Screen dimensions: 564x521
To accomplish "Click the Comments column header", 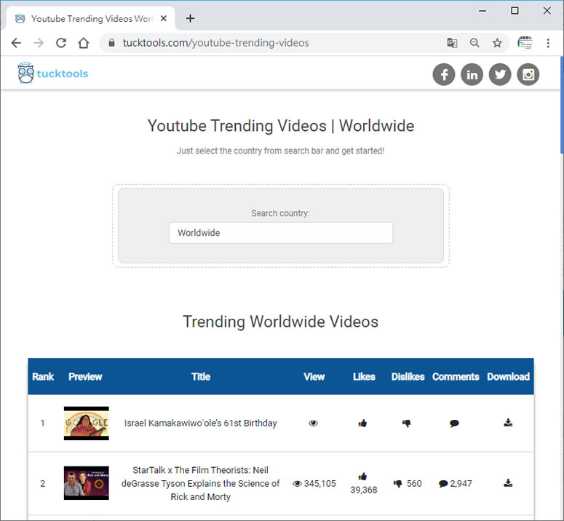I will 456,376.
